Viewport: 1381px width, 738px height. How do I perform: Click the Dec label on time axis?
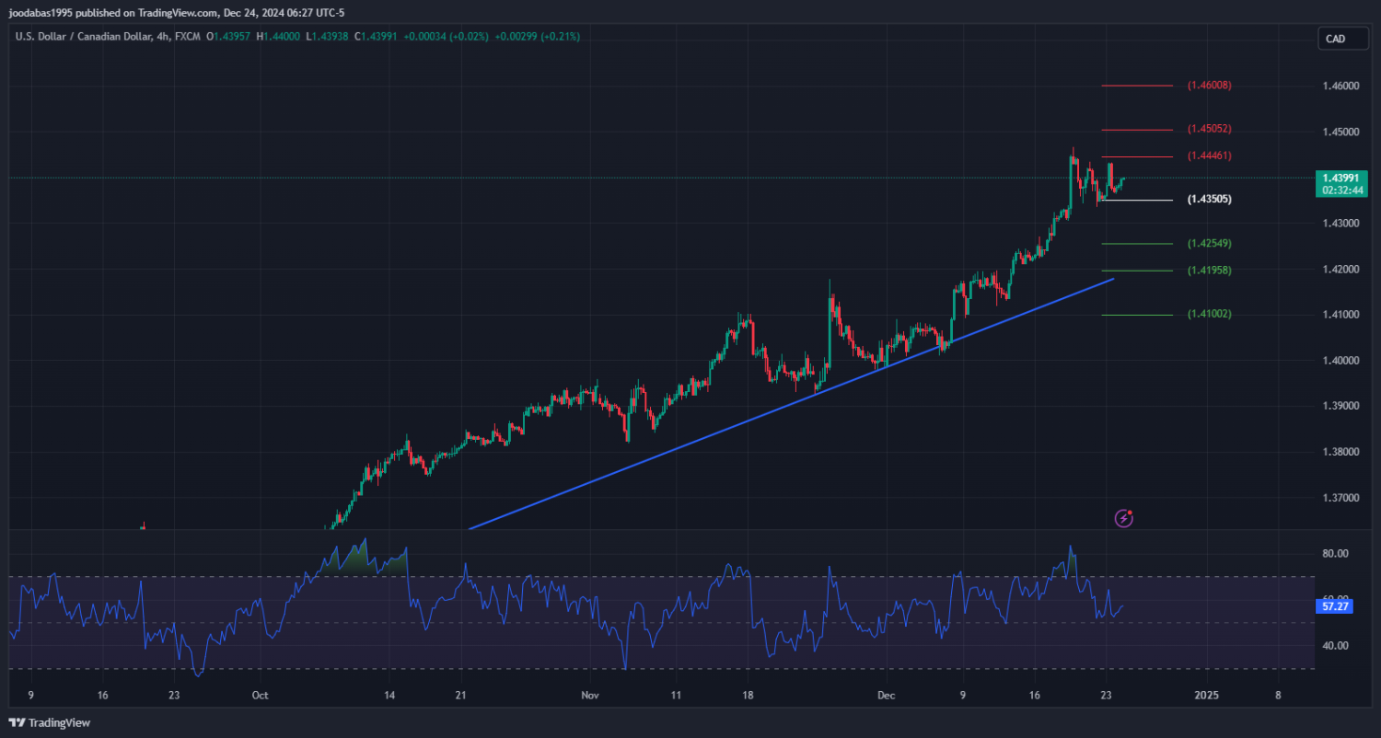[x=885, y=695]
